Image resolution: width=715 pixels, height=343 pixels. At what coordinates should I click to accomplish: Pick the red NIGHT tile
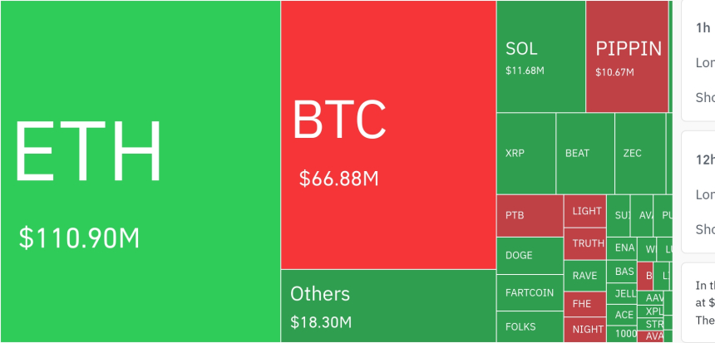pyautogui.click(x=585, y=330)
